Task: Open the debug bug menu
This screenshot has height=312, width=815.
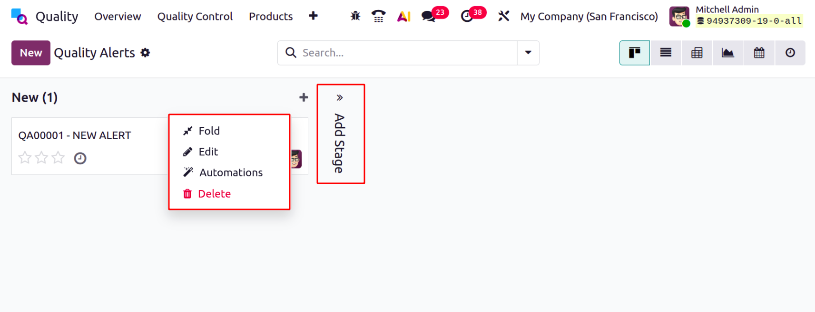Action: [x=354, y=16]
